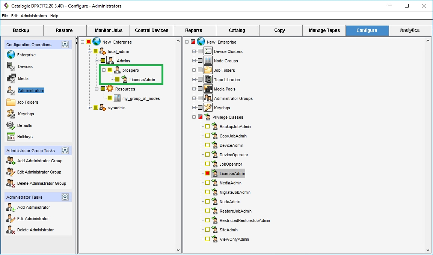Switch to the Monitor Jobs tab
Screen dimensions: 433x255
pos(109,30)
